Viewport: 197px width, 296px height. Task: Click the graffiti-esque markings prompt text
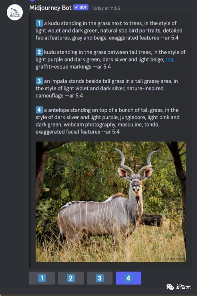coord(111,59)
